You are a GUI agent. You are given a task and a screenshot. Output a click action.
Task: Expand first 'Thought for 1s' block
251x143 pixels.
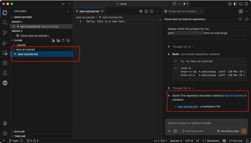click(183, 47)
